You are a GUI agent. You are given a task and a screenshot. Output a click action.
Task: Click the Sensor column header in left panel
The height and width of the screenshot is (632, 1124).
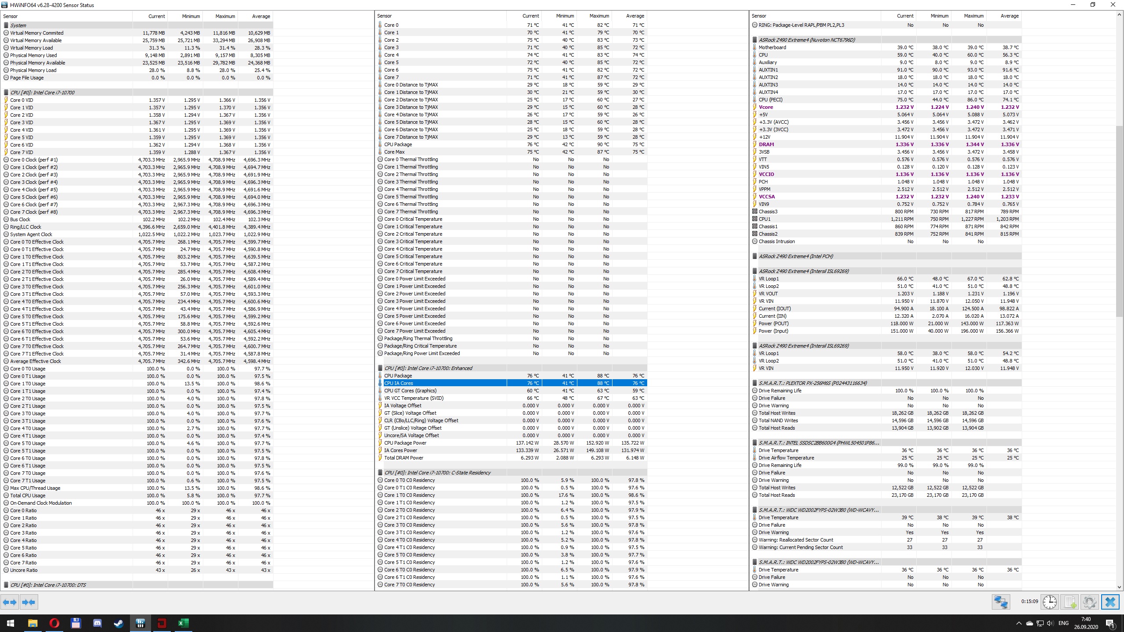coord(11,16)
